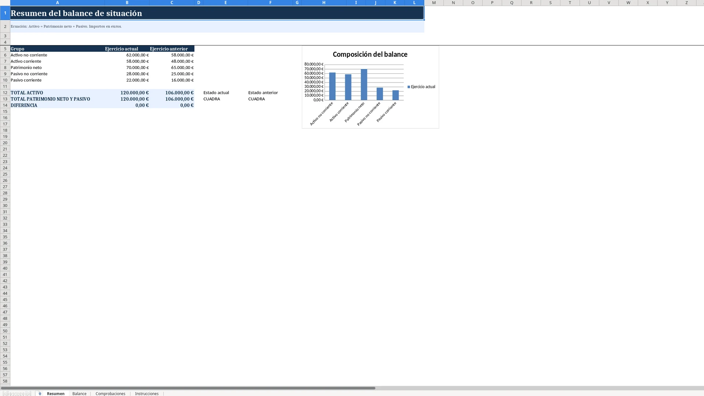Select the Resumen sheet tab
The image size is (704, 396).
(x=56, y=393)
